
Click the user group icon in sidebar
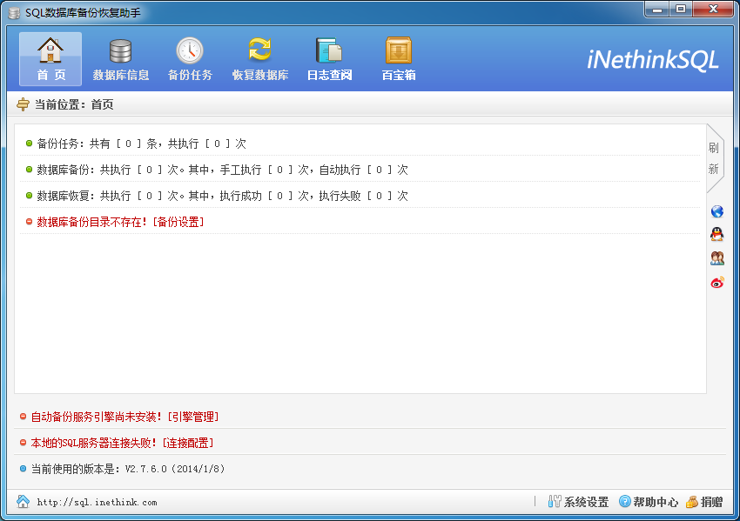pyautogui.click(x=717, y=258)
